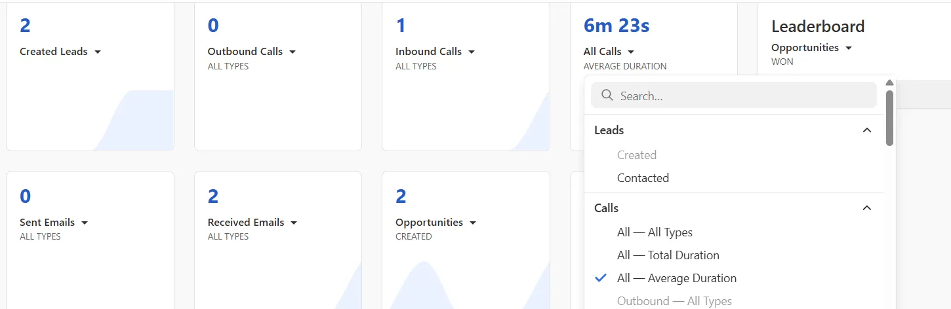Choose Outbound — All Types option
951x309 pixels.
tap(674, 301)
